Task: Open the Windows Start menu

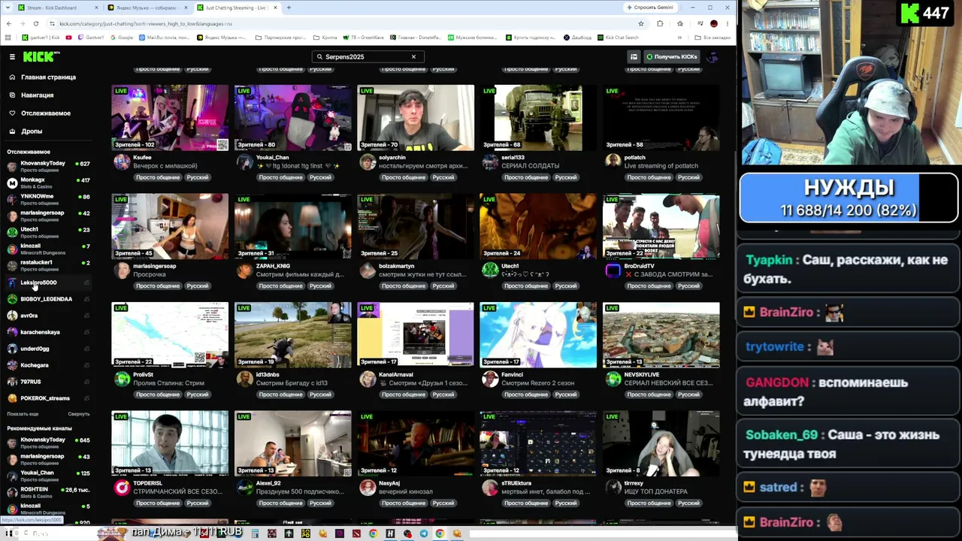Action: point(9,533)
